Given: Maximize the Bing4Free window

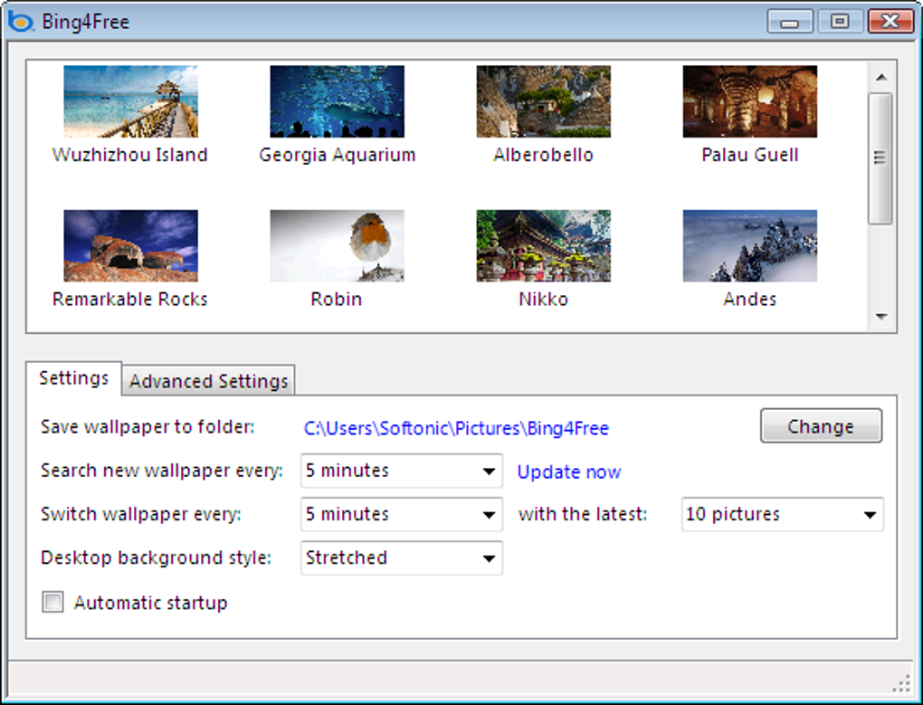Looking at the screenshot, I should pos(840,22).
